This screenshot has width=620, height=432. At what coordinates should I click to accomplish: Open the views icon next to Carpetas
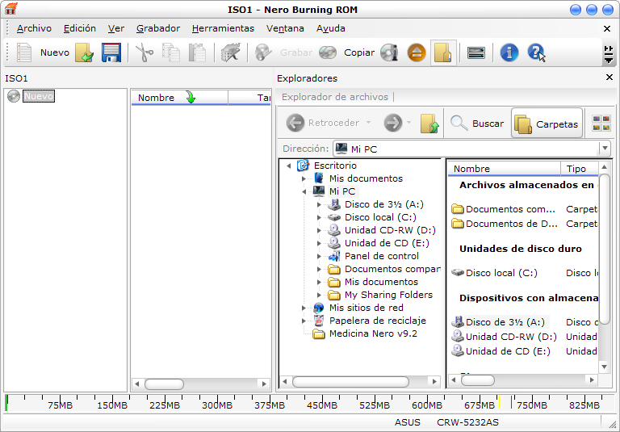pos(601,124)
